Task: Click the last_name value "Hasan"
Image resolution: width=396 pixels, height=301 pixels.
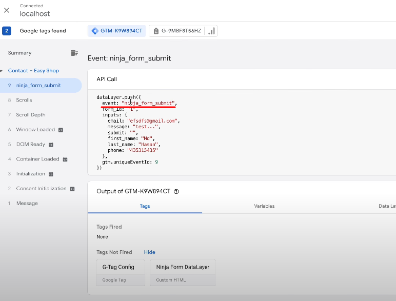Action: (x=148, y=145)
